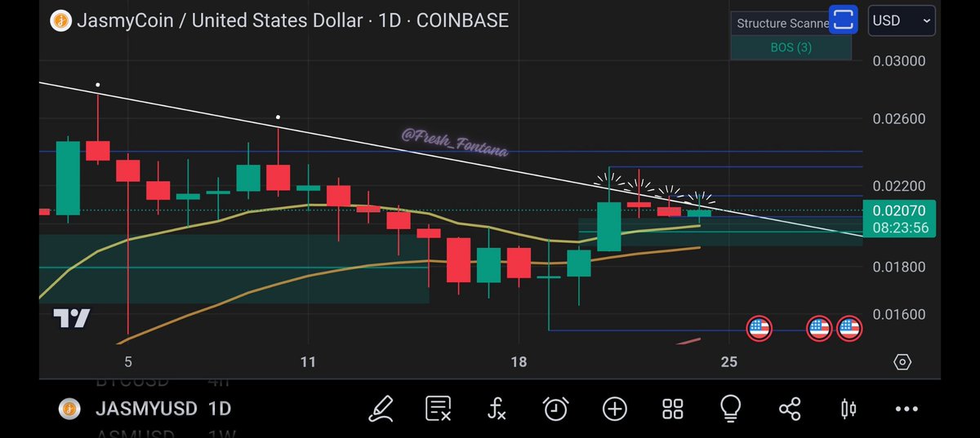The image size is (980, 438).
Task: Click the date label 5 on time axis
Action: (128, 361)
